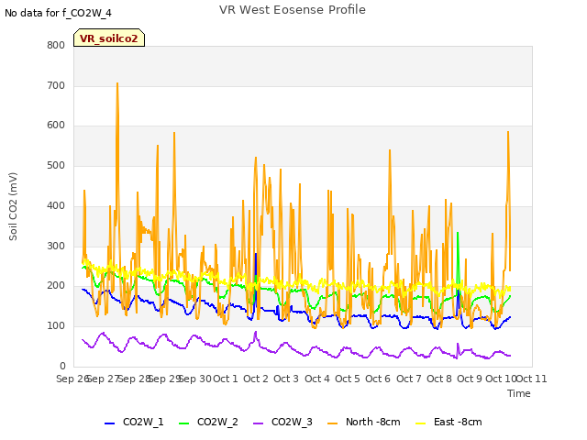Click the 200 y-axis tick label

click(x=56, y=285)
